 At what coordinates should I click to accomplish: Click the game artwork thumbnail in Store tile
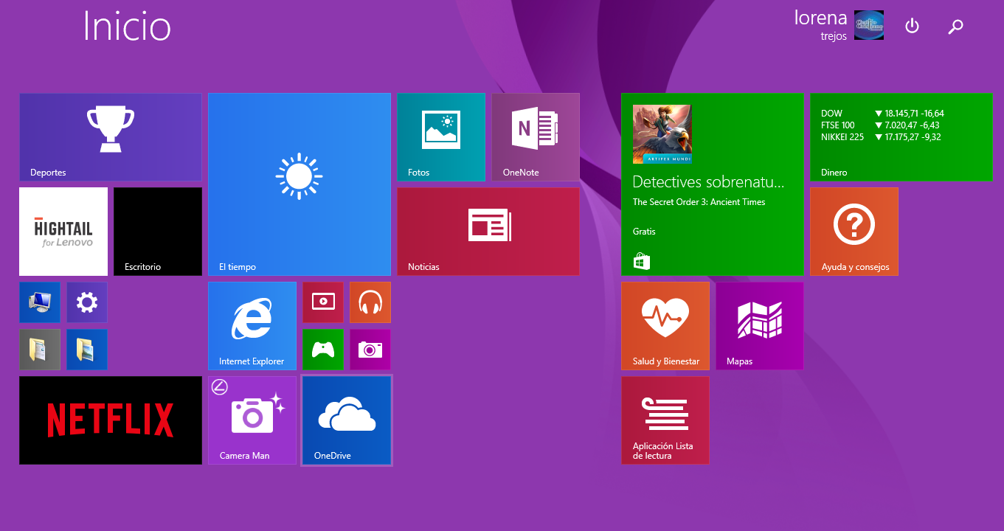662,134
